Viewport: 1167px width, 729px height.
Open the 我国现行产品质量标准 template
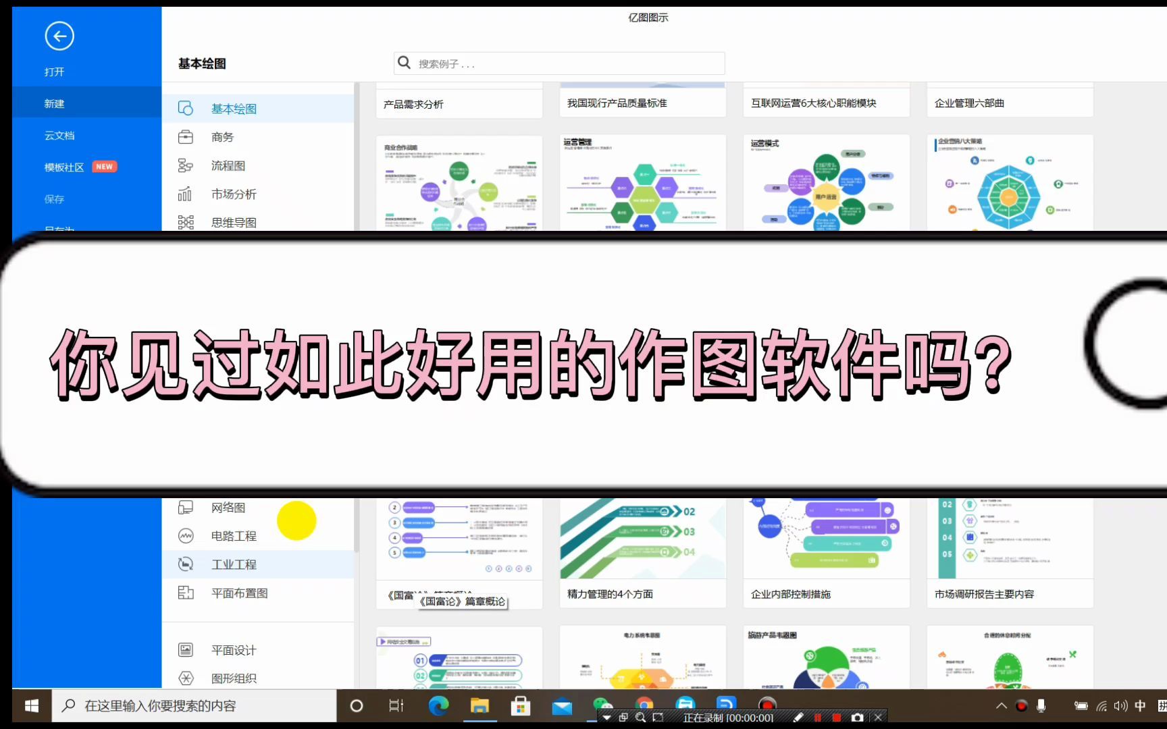[643, 103]
